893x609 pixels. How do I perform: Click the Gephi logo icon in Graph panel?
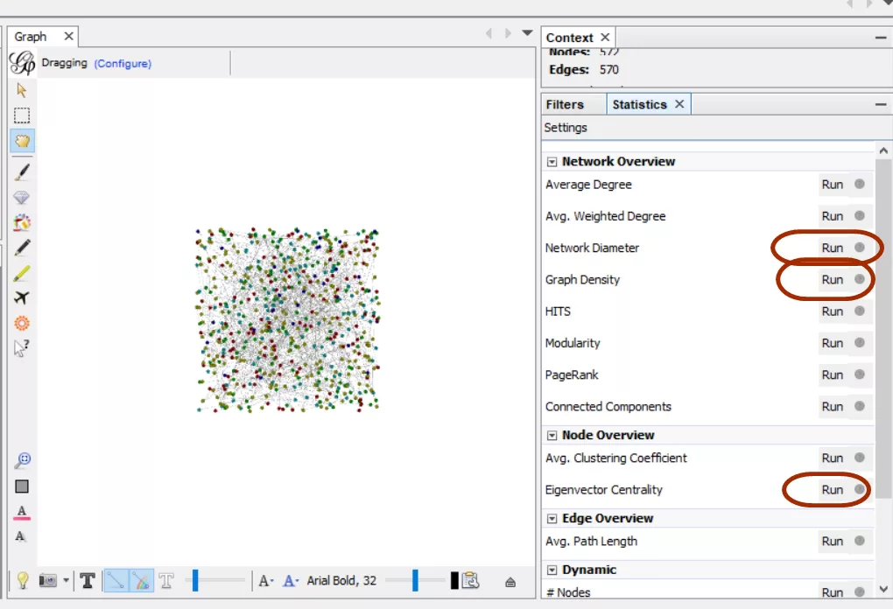click(x=22, y=63)
